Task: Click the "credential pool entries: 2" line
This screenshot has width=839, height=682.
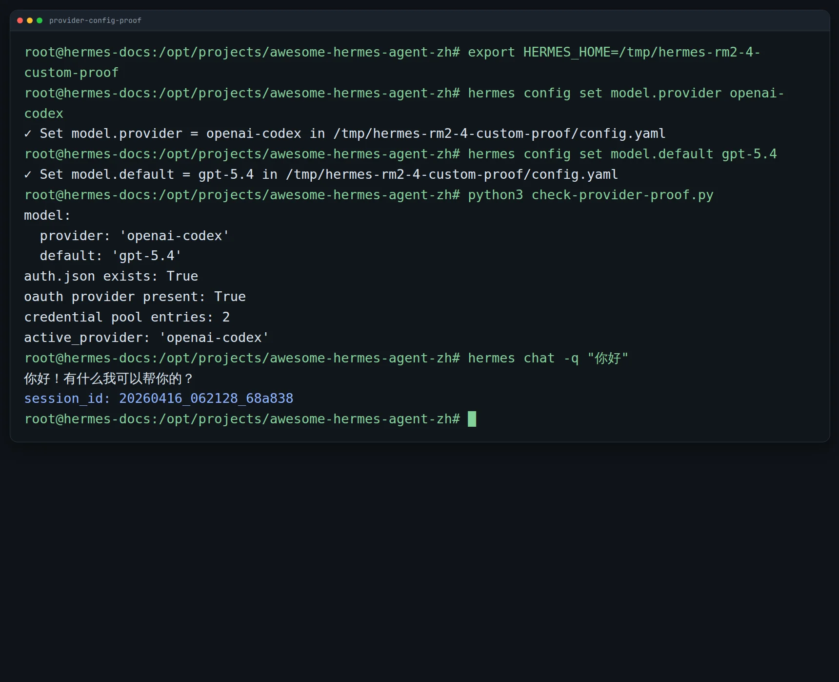Action: (127, 317)
